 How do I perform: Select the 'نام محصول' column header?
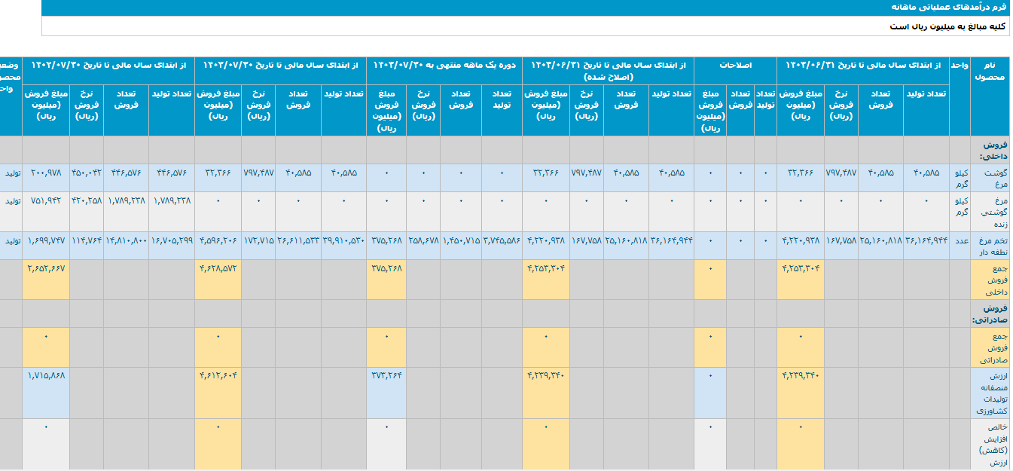tap(989, 72)
